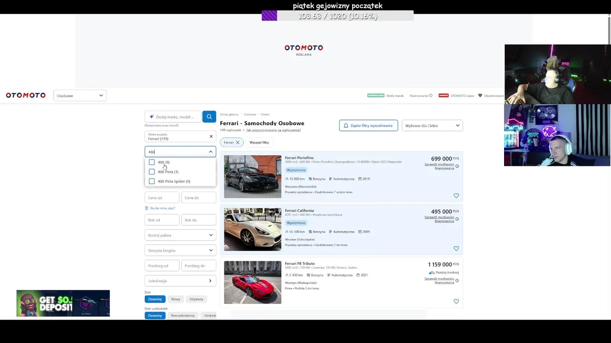Viewport: 611px width, 343px height.
Task: Open the Marka pojazdu Ferrari field
Action: click(x=180, y=137)
